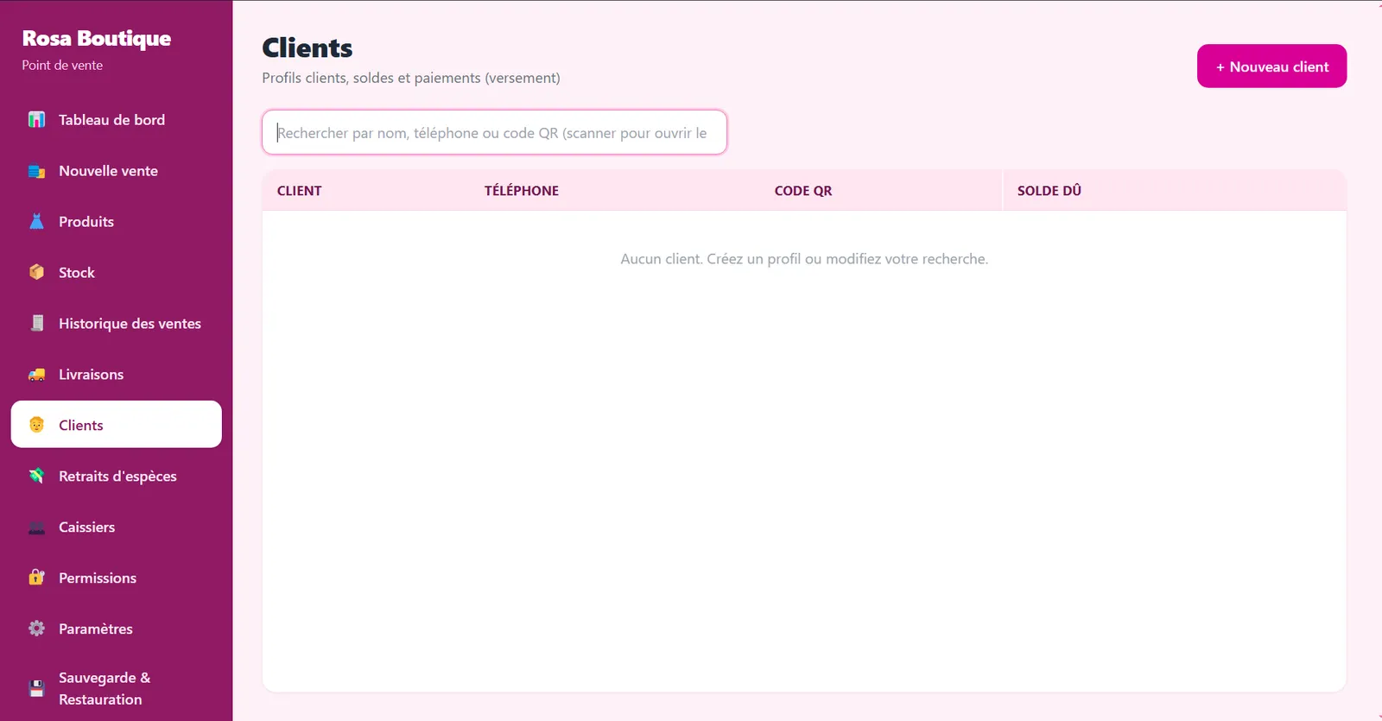
Task: Open Sauvegarde & Restauration
Action: [x=116, y=688]
